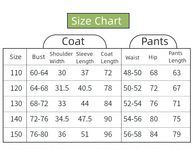The width and height of the screenshot is (193, 163).
Task: Click the Bust column header
Action: [39, 57]
